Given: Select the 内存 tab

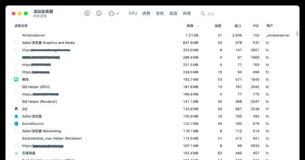Looking at the screenshot, I should click(147, 14).
